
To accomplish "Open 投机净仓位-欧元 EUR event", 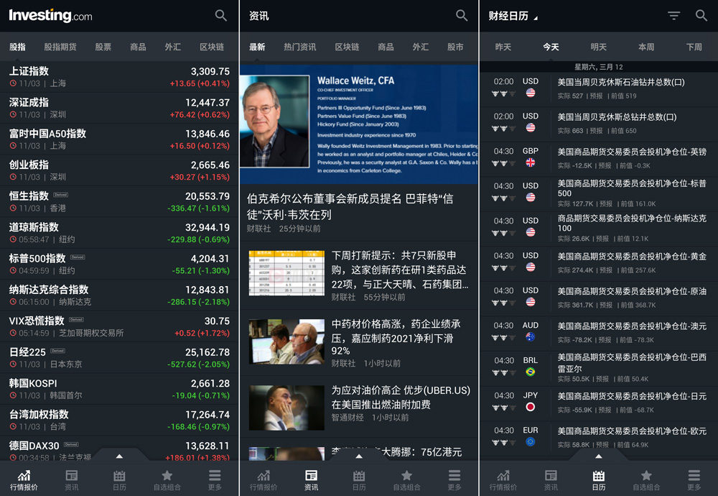I will pos(599,437).
